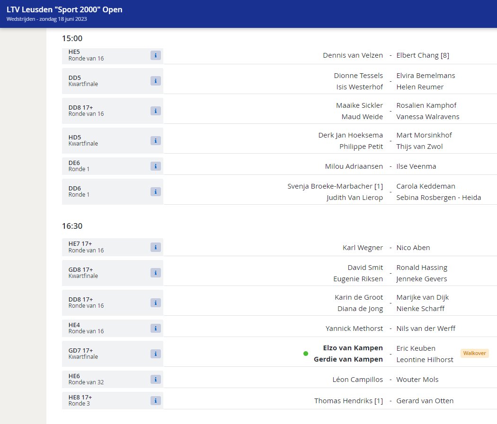497x424 pixels.
Task: Open info icon for HE6 Ronde van 32
Action: point(155,379)
